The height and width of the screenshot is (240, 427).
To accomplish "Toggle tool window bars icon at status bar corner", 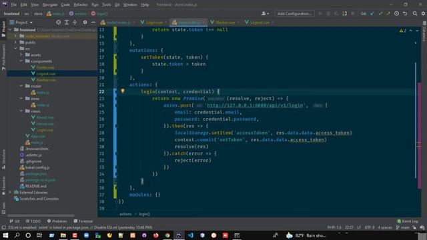I will coord(3,227).
